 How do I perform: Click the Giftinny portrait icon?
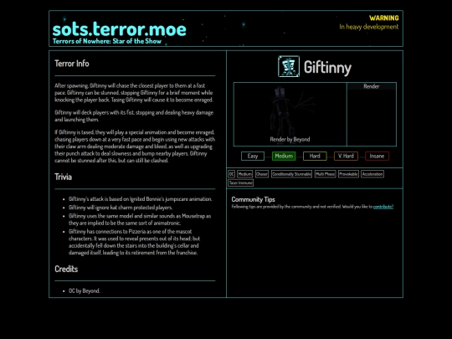click(x=289, y=66)
